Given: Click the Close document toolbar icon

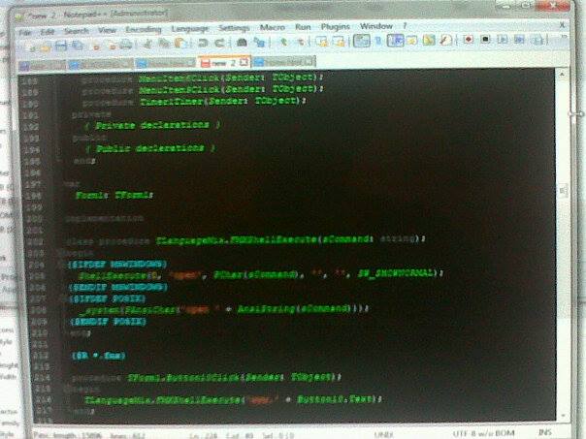Looking at the screenshot, I should click(96, 47).
